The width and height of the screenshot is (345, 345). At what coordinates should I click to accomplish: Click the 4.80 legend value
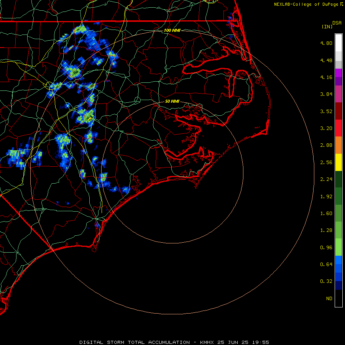[x=326, y=43]
